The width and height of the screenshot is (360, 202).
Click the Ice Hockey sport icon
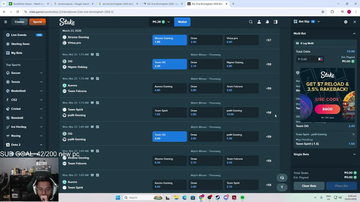tap(8, 127)
